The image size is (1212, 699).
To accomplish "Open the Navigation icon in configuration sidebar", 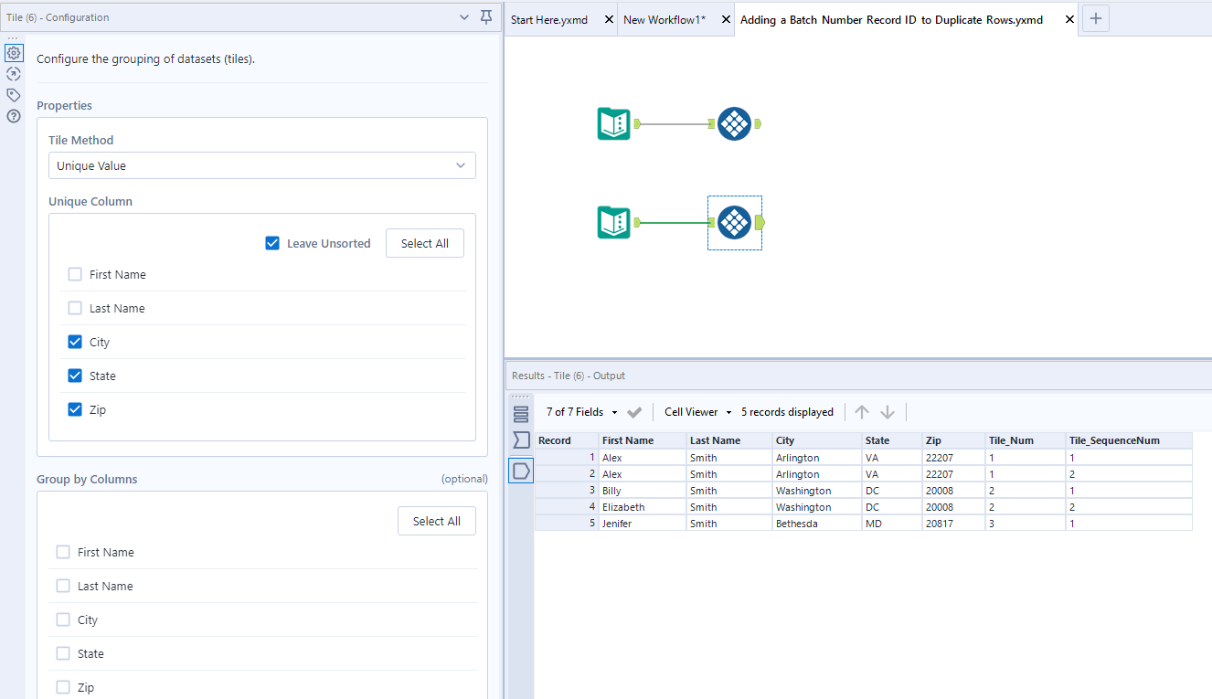I will click(14, 74).
